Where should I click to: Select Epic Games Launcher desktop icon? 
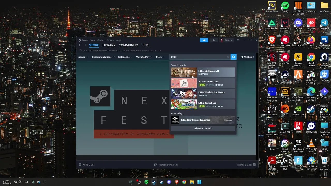point(298,146)
